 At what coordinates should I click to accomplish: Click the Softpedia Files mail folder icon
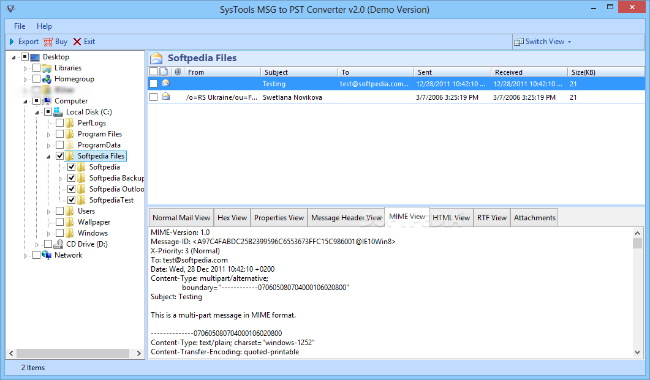tap(156, 58)
